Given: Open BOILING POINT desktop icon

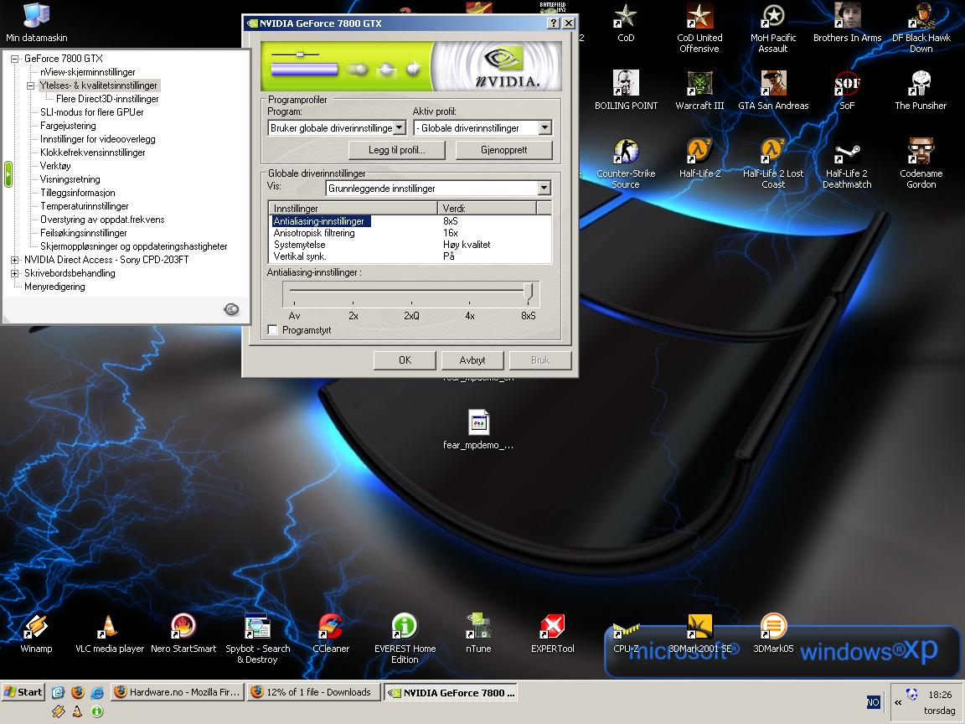Looking at the screenshot, I should [x=626, y=90].
